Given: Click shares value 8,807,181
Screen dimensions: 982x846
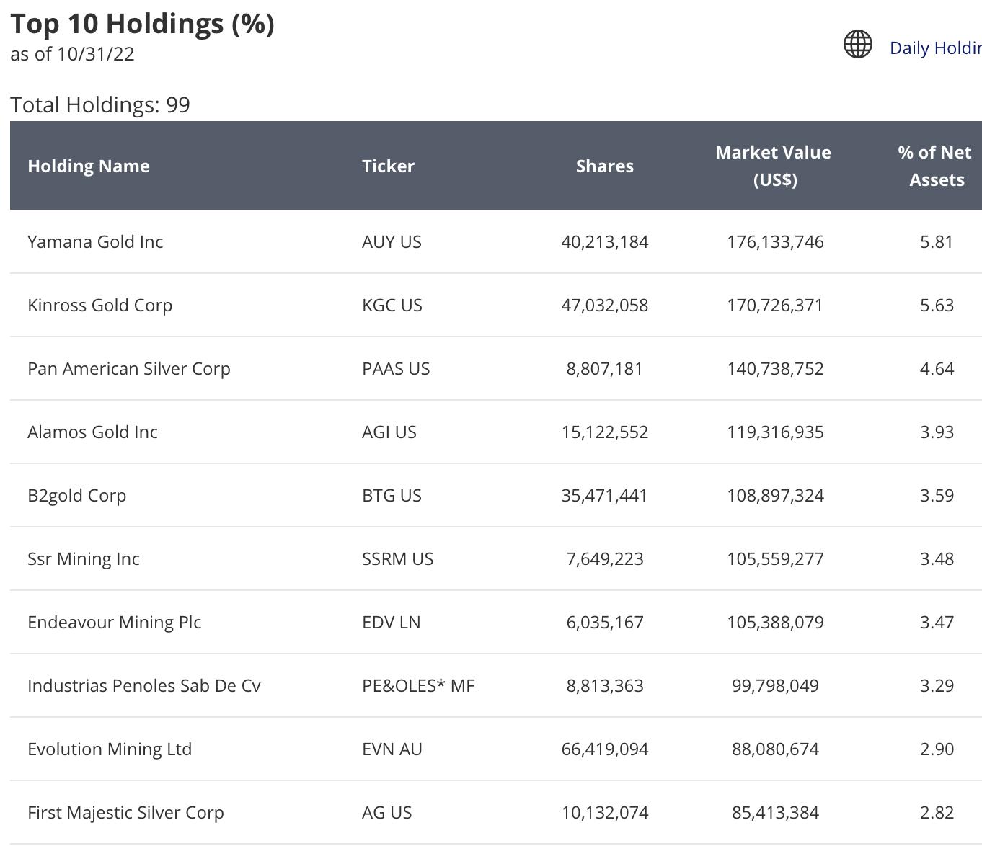Looking at the screenshot, I should click(605, 368).
